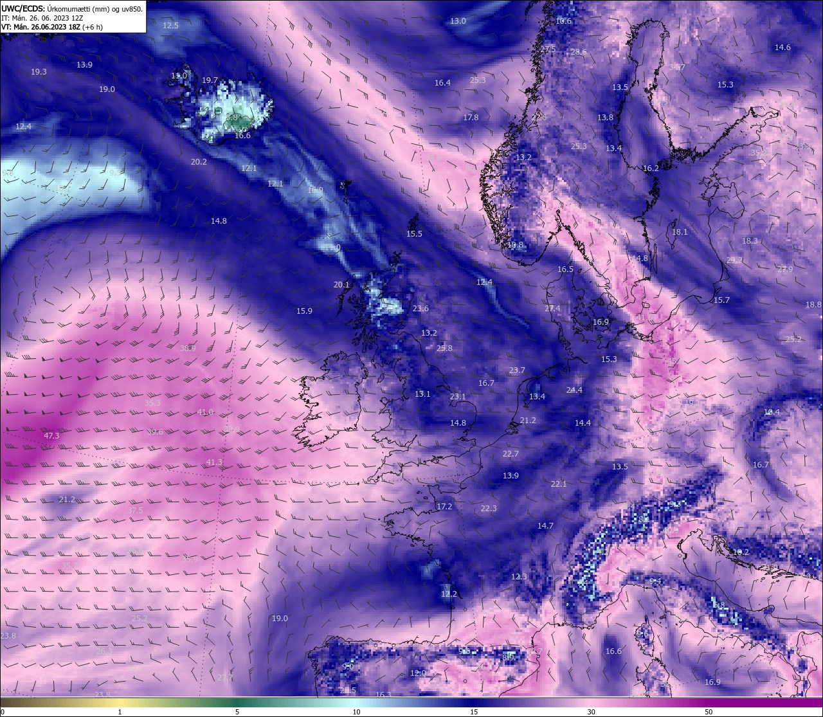Click the 12.3 value in southern France

coord(519,577)
